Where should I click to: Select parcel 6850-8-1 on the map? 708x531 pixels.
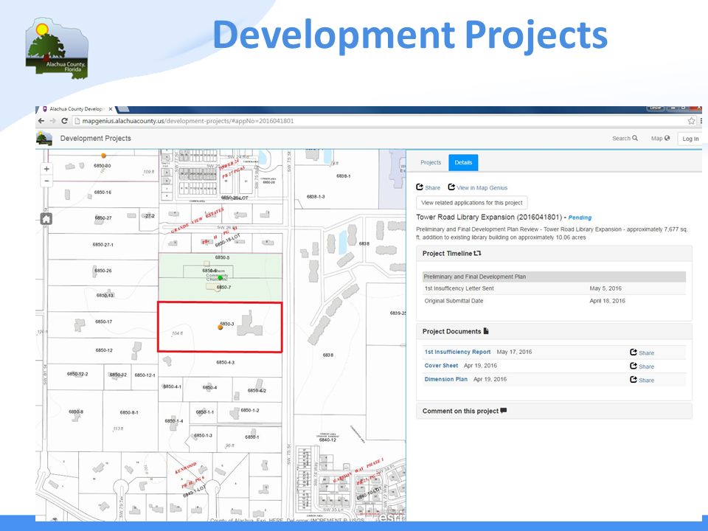pyautogui.click(x=129, y=412)
